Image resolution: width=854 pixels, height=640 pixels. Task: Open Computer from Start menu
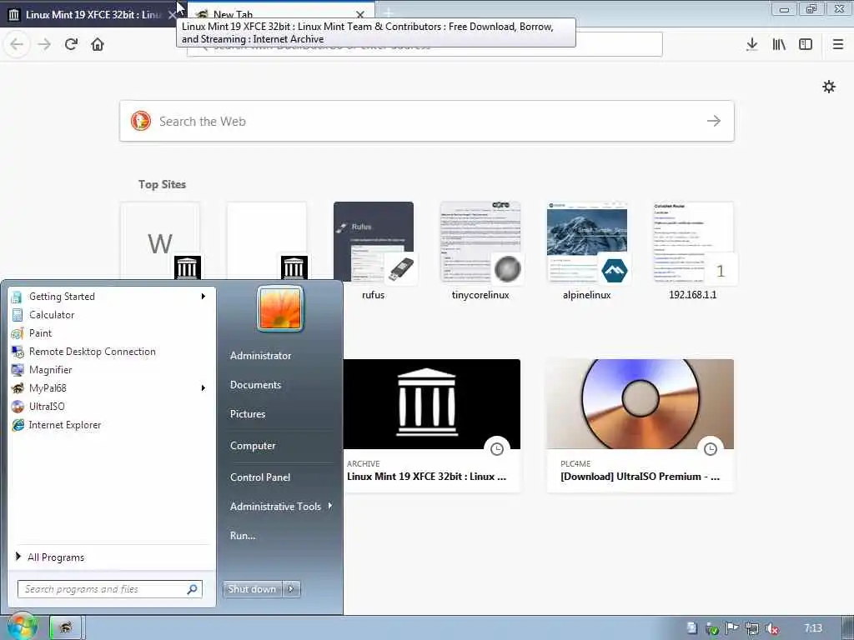[253, 446]
